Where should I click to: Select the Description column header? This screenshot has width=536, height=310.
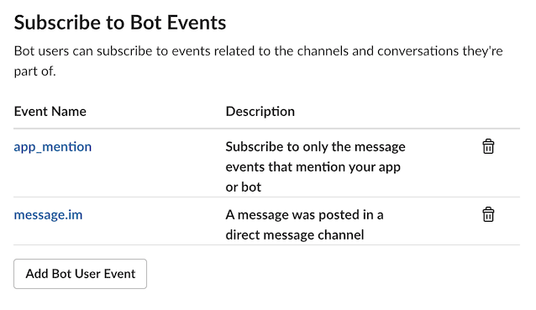click(x=260, y=112)
